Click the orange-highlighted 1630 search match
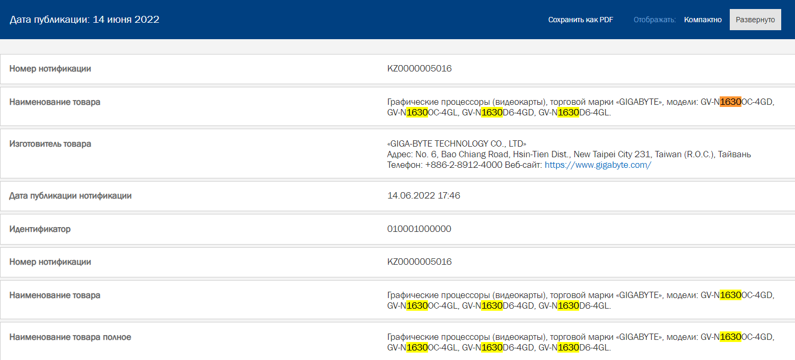The image size is (795, 360). tap(730, 102)
